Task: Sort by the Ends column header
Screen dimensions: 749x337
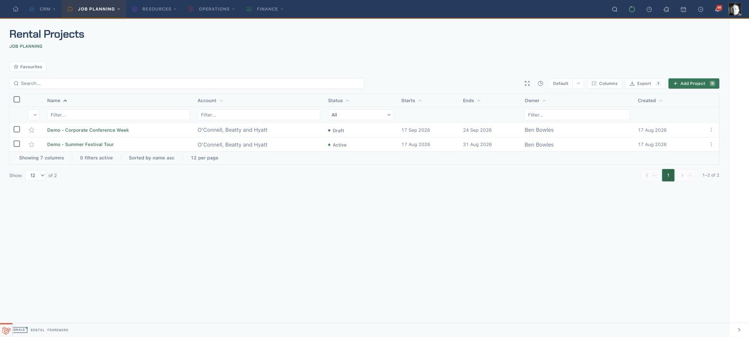Action: tap(471, 101)
